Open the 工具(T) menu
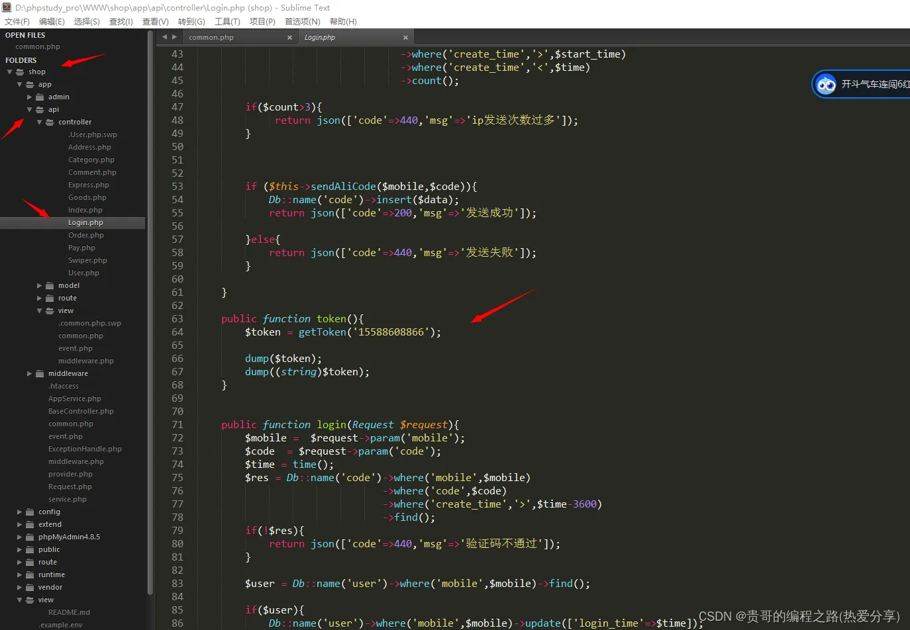The width and height of the screenshot is (910, 630). (227, 21)
